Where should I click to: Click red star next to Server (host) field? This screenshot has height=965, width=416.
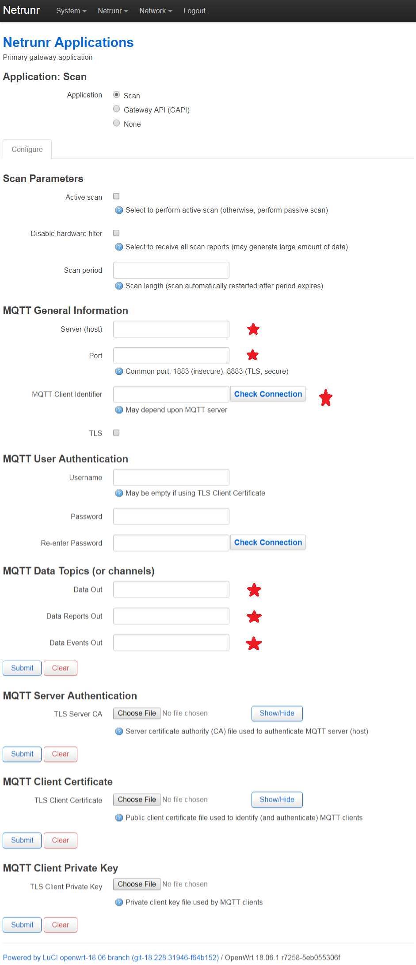pyautogui.click(x=253, y=329)
